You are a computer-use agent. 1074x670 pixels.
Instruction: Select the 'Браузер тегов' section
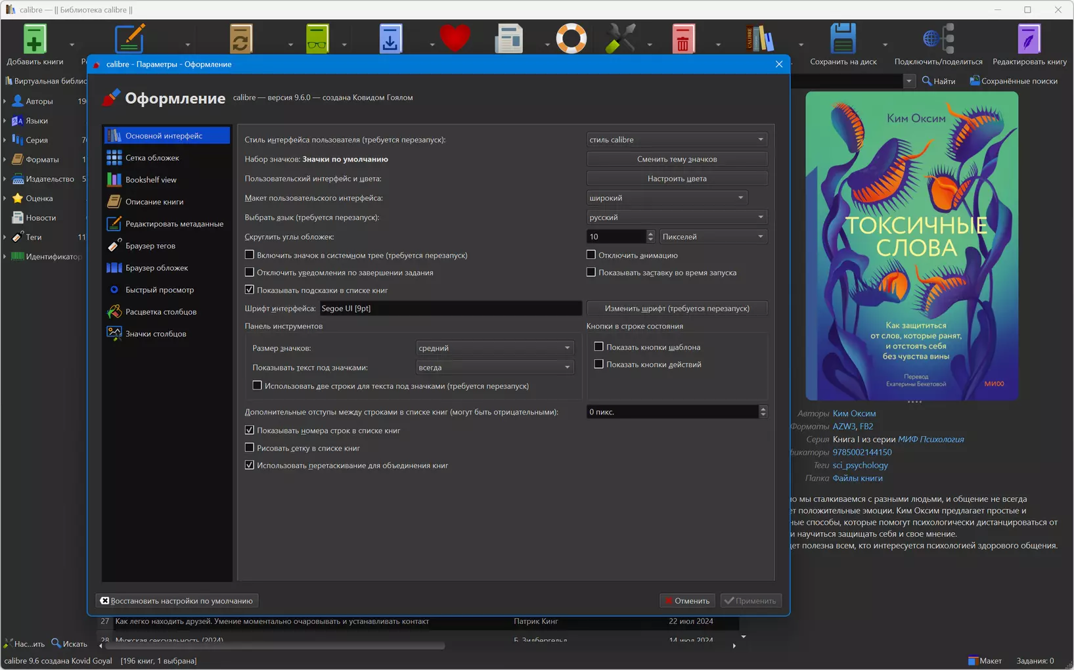[150, 246]
